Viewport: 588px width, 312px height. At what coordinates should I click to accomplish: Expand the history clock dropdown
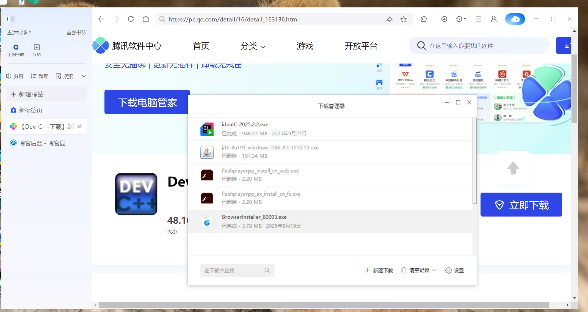click(465, 19)
